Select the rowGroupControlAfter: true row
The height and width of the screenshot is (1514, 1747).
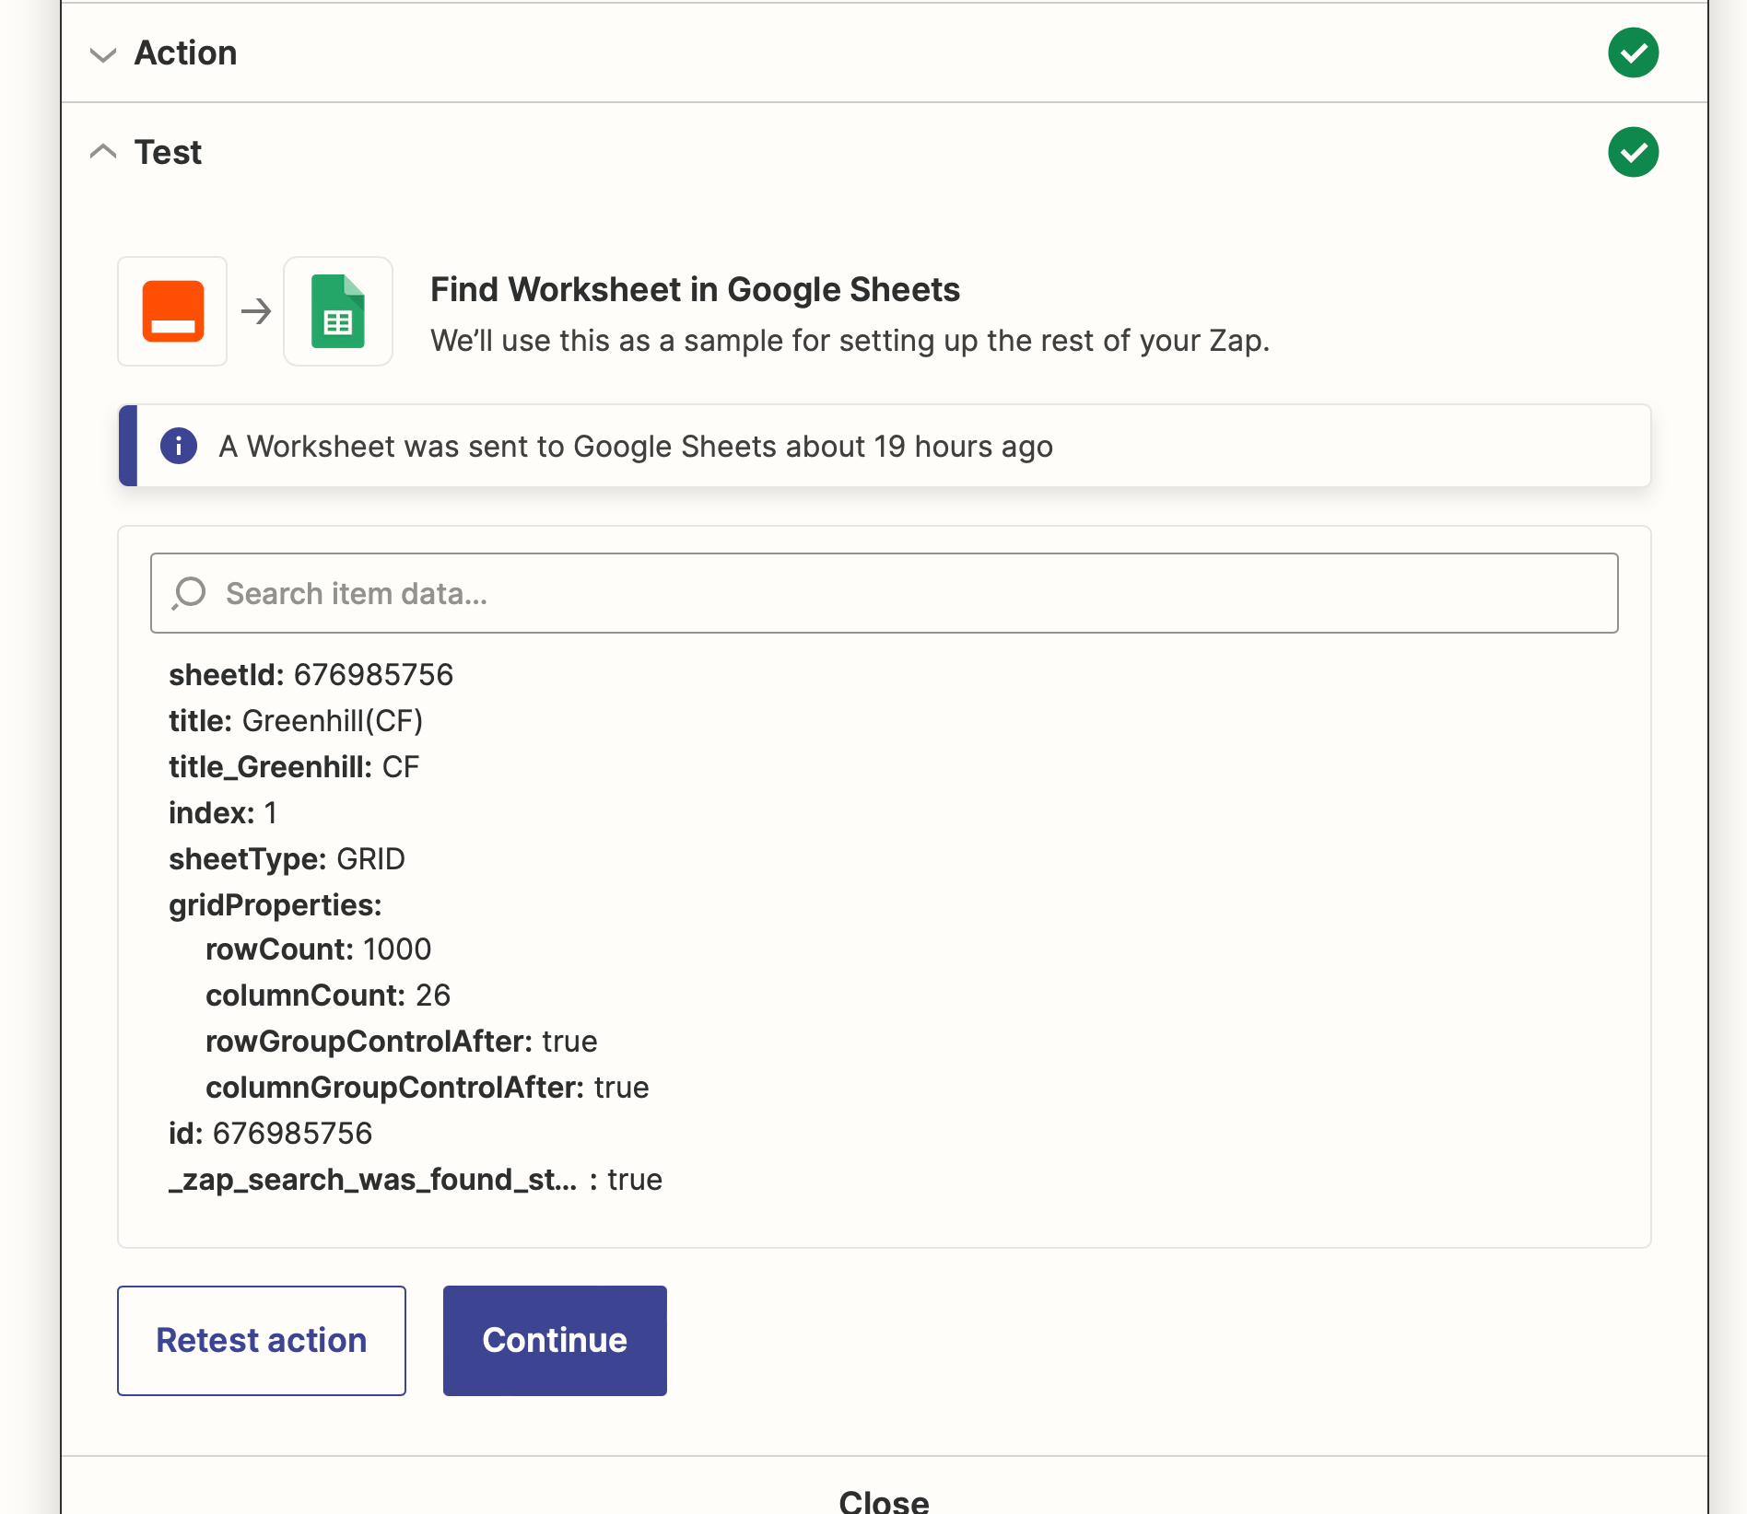(x=402, y=1042)
